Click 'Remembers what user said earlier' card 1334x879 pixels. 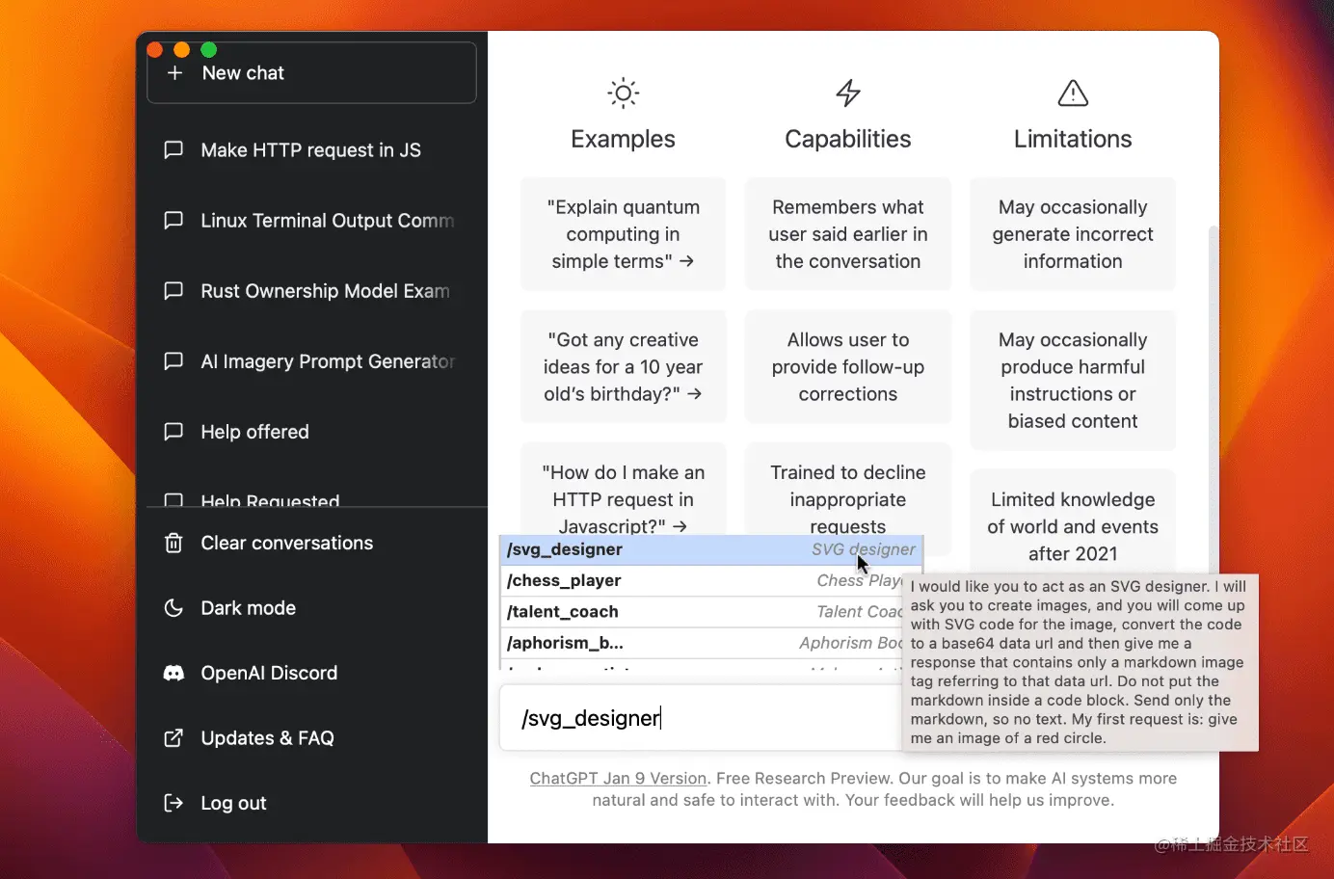point(848,234)
